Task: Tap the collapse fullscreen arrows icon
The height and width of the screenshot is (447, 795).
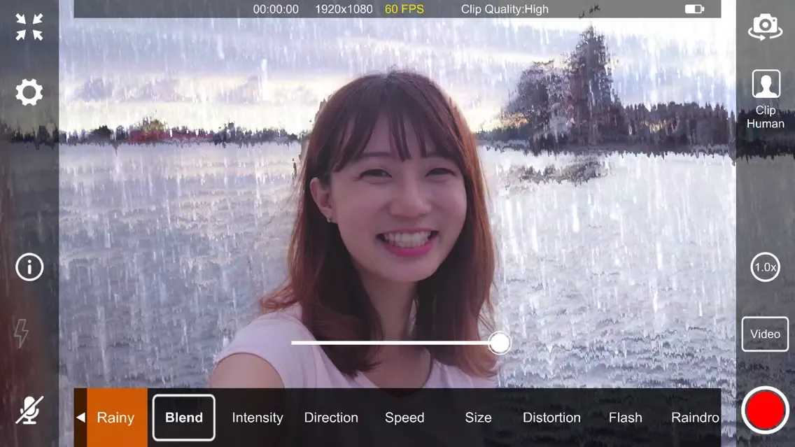Action: point(29,27)
